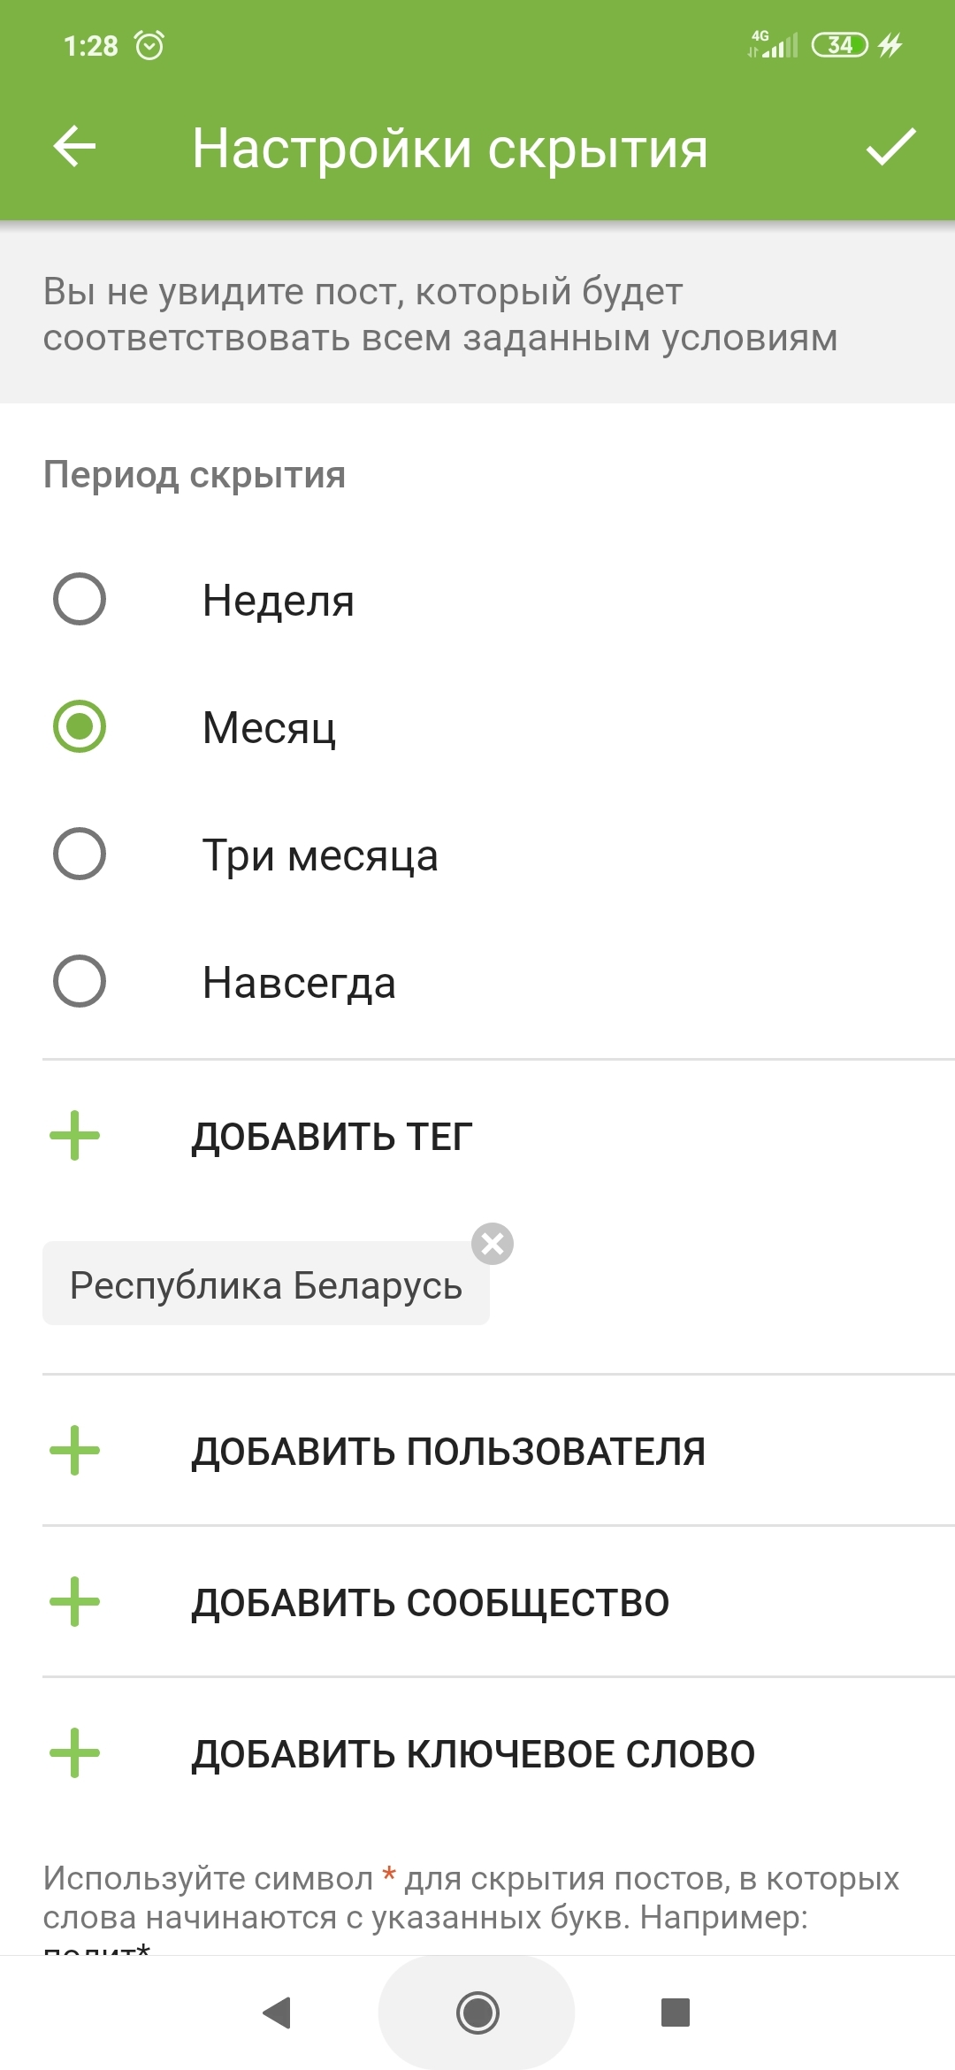Tap the plus icon for adding community
The height and width of the screenshot is (2070, 955).
pyautogui.click(x=75, y=1602)
